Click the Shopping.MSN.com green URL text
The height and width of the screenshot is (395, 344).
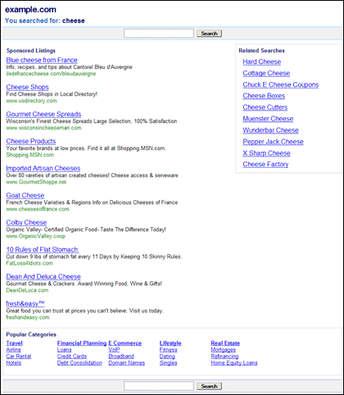tap(29, 155)
